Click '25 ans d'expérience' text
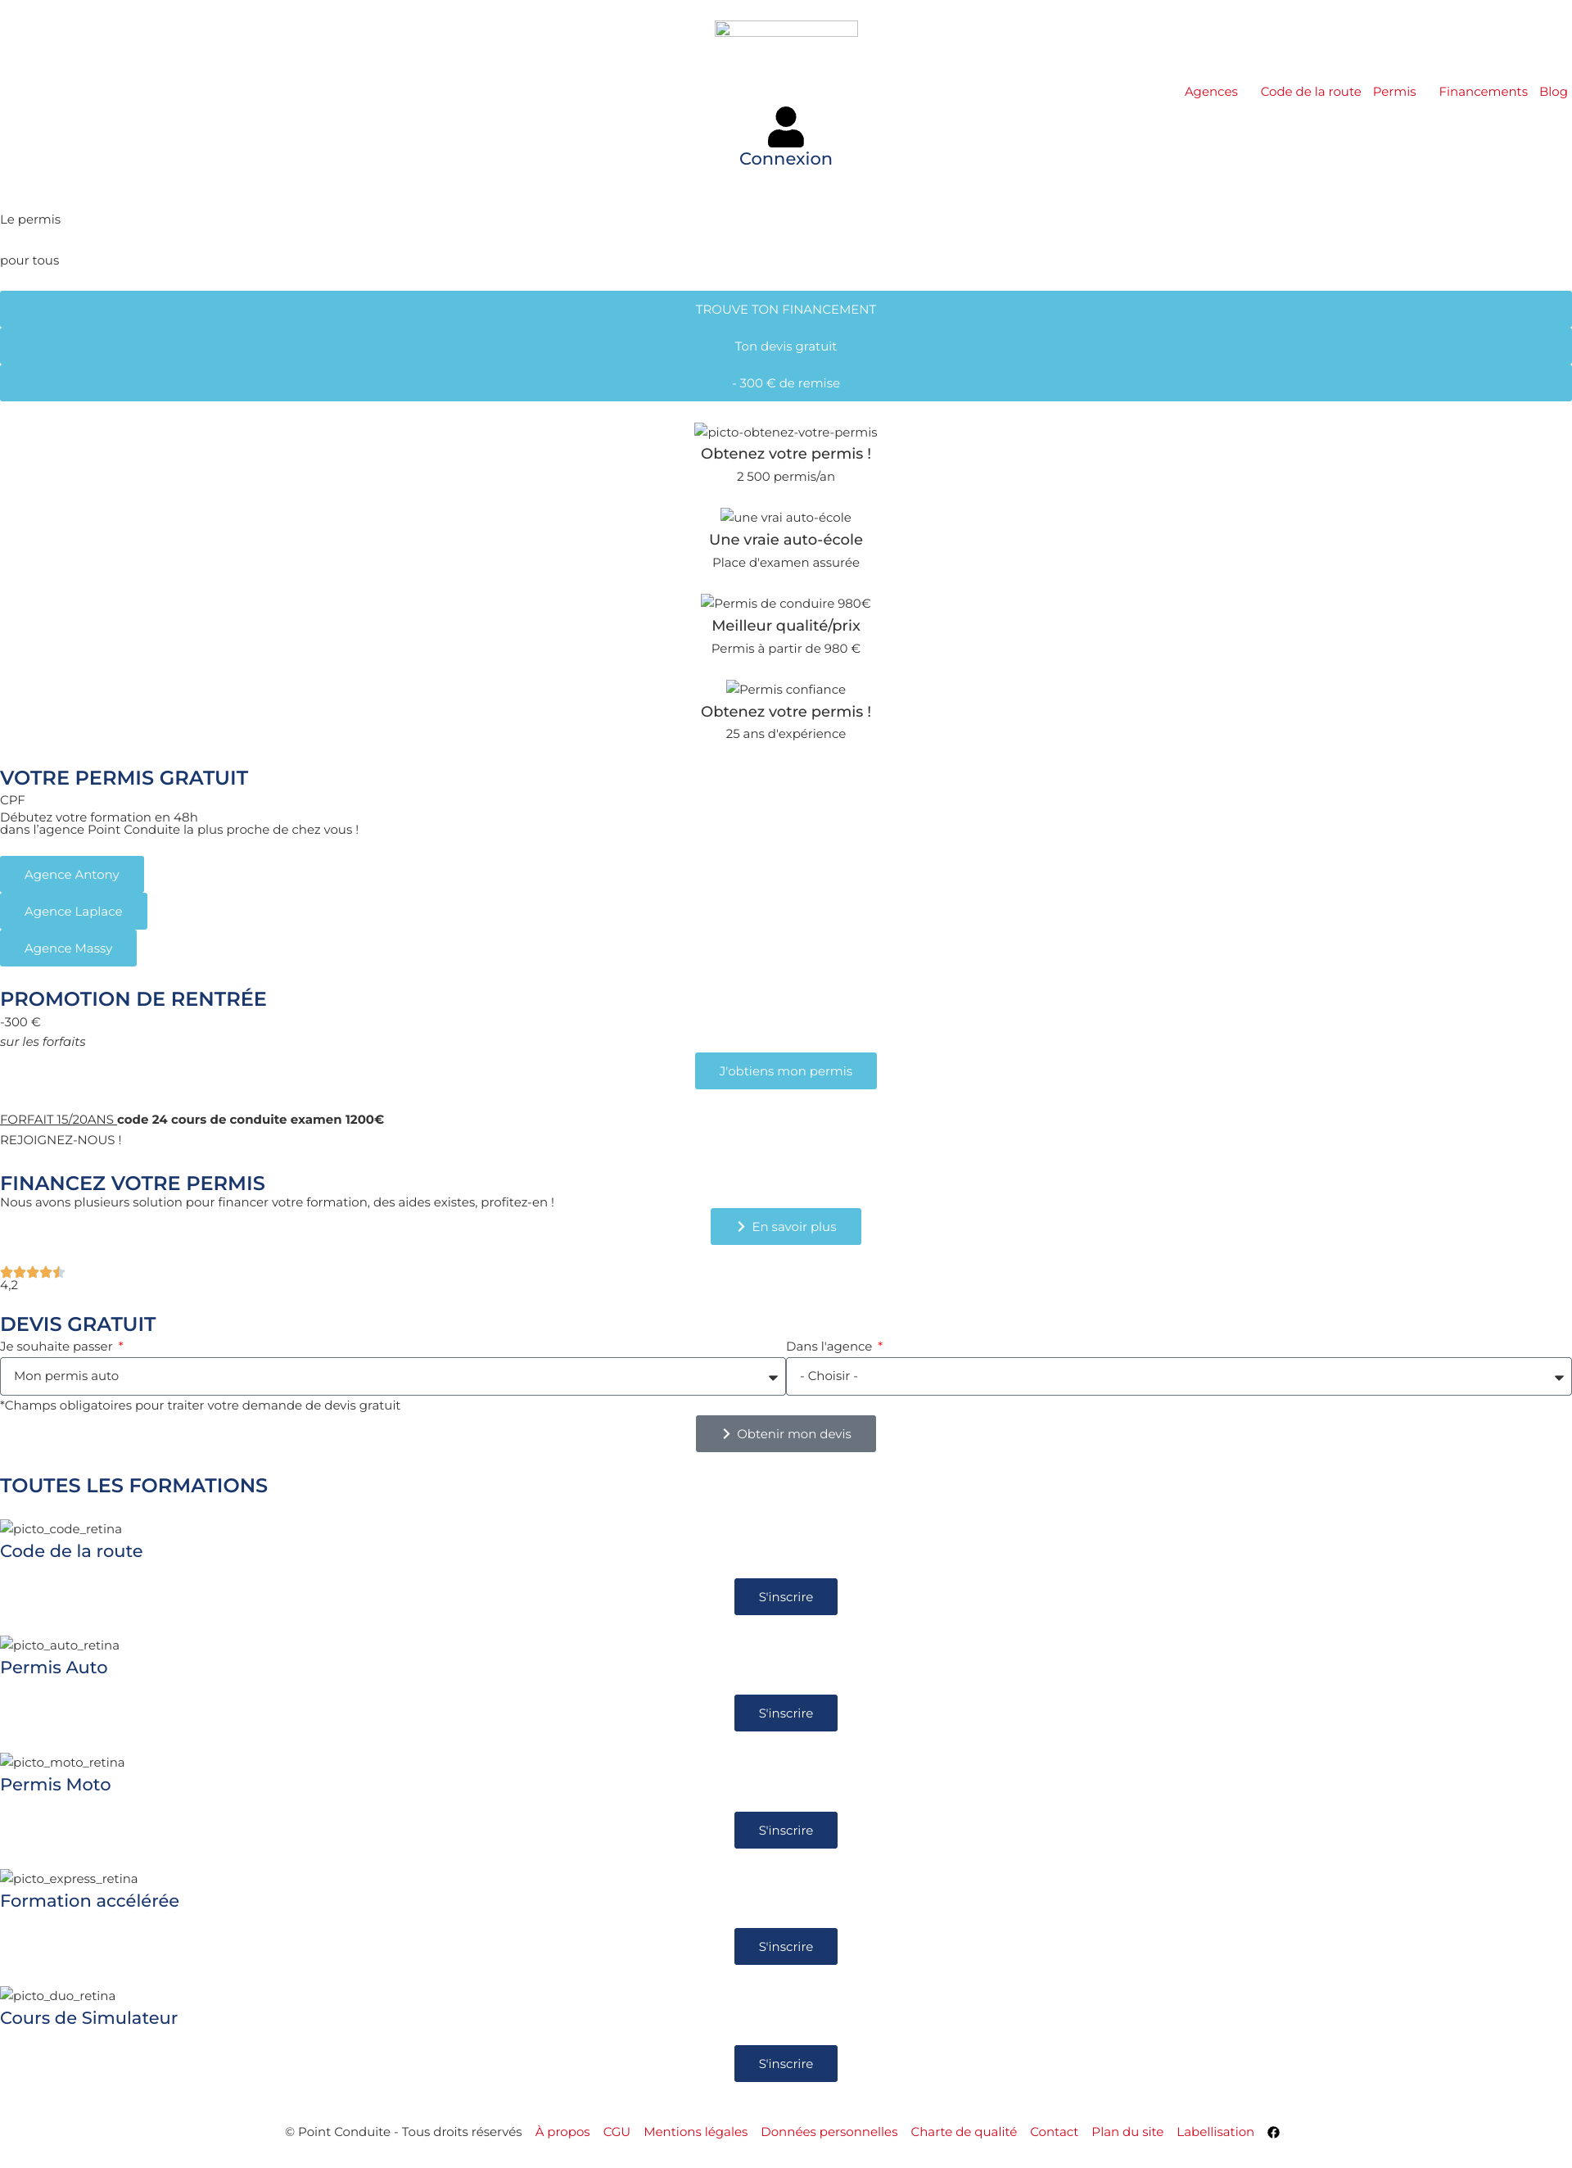This screenshot has width=1572, height=2168. pyautogui.click(x=785, y=733)
